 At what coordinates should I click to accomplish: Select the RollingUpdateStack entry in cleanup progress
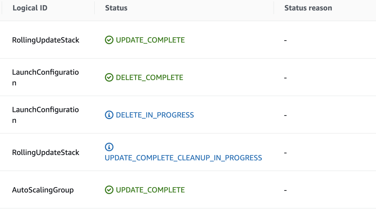pos(46,153)
